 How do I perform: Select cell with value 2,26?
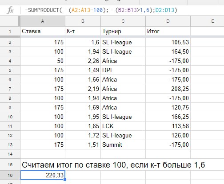(x=83, y=61)
